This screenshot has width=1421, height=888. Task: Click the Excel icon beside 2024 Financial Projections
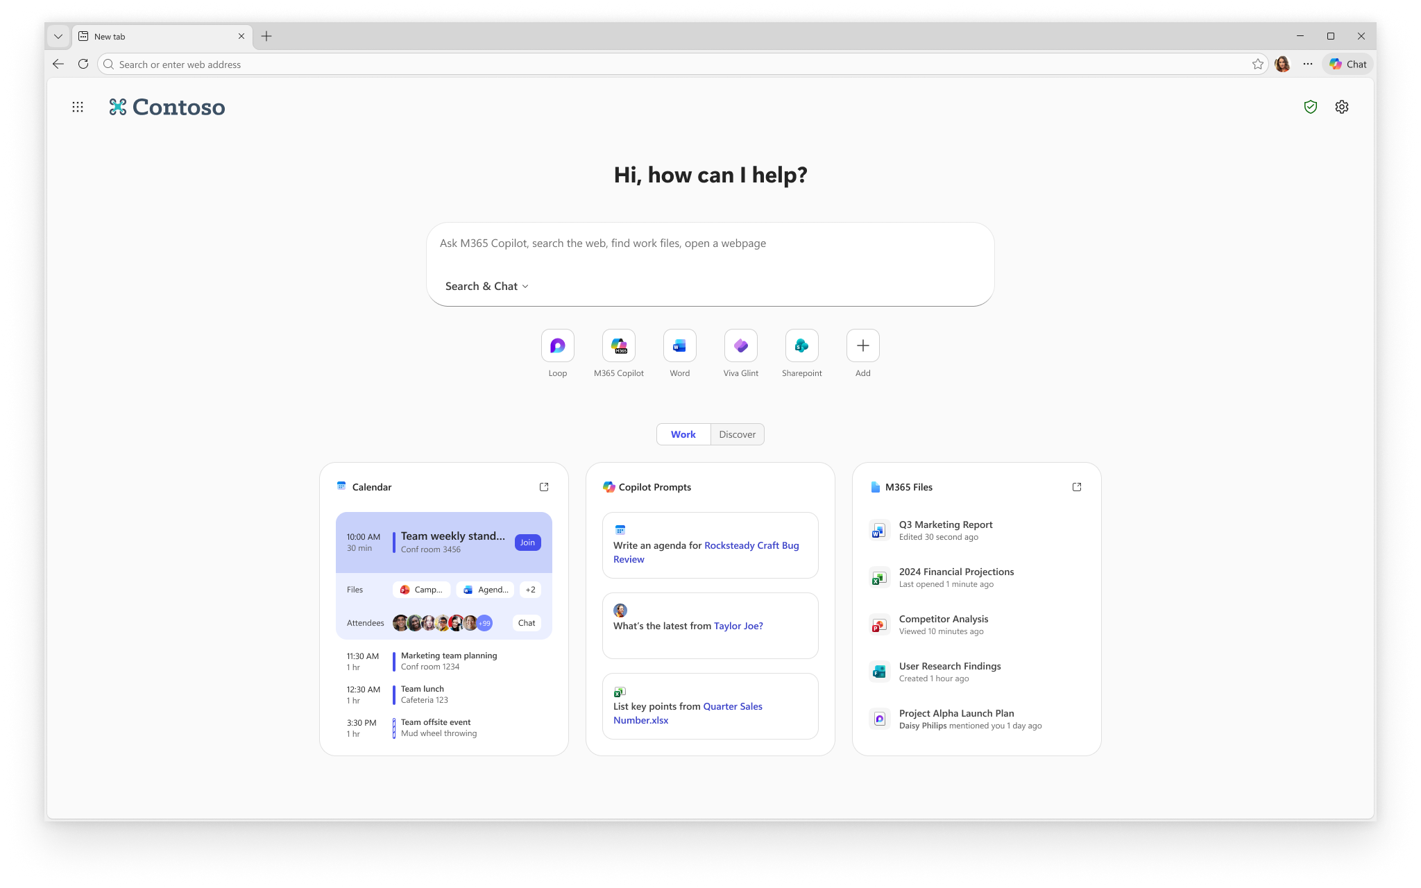tap(879, 578)
